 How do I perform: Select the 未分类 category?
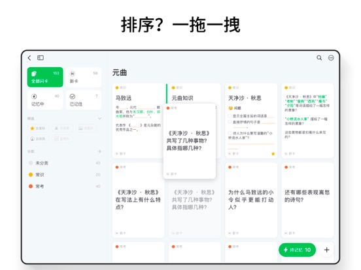(65, 163)
